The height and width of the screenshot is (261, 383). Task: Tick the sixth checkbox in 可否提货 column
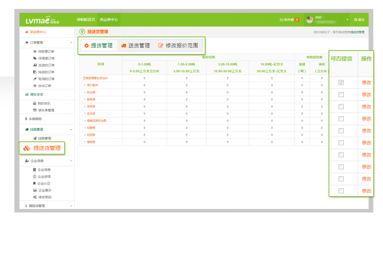341,143
